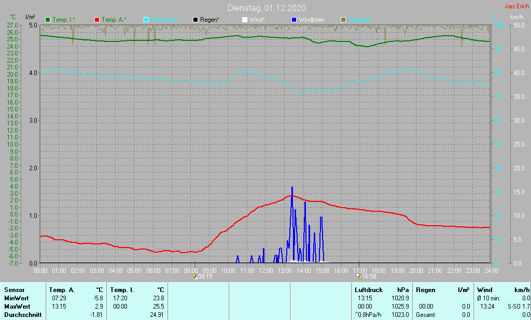Click the Temp. A. legend label
The height and width of the screenshot is (320, 531).
pyautogui.click(x=114, y=20)
